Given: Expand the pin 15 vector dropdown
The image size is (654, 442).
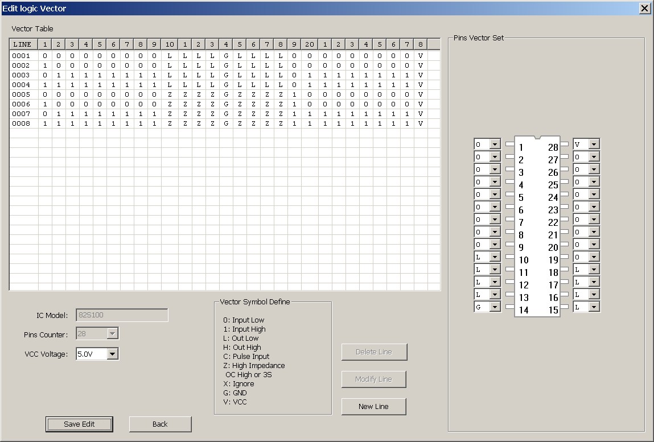Looking at the screenshot, I should (594, 307).
